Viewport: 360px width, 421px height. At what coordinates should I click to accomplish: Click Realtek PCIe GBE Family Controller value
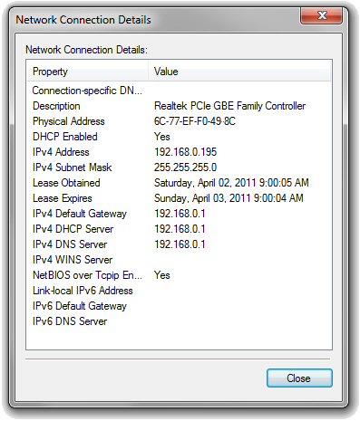click(x=229, y=106)
